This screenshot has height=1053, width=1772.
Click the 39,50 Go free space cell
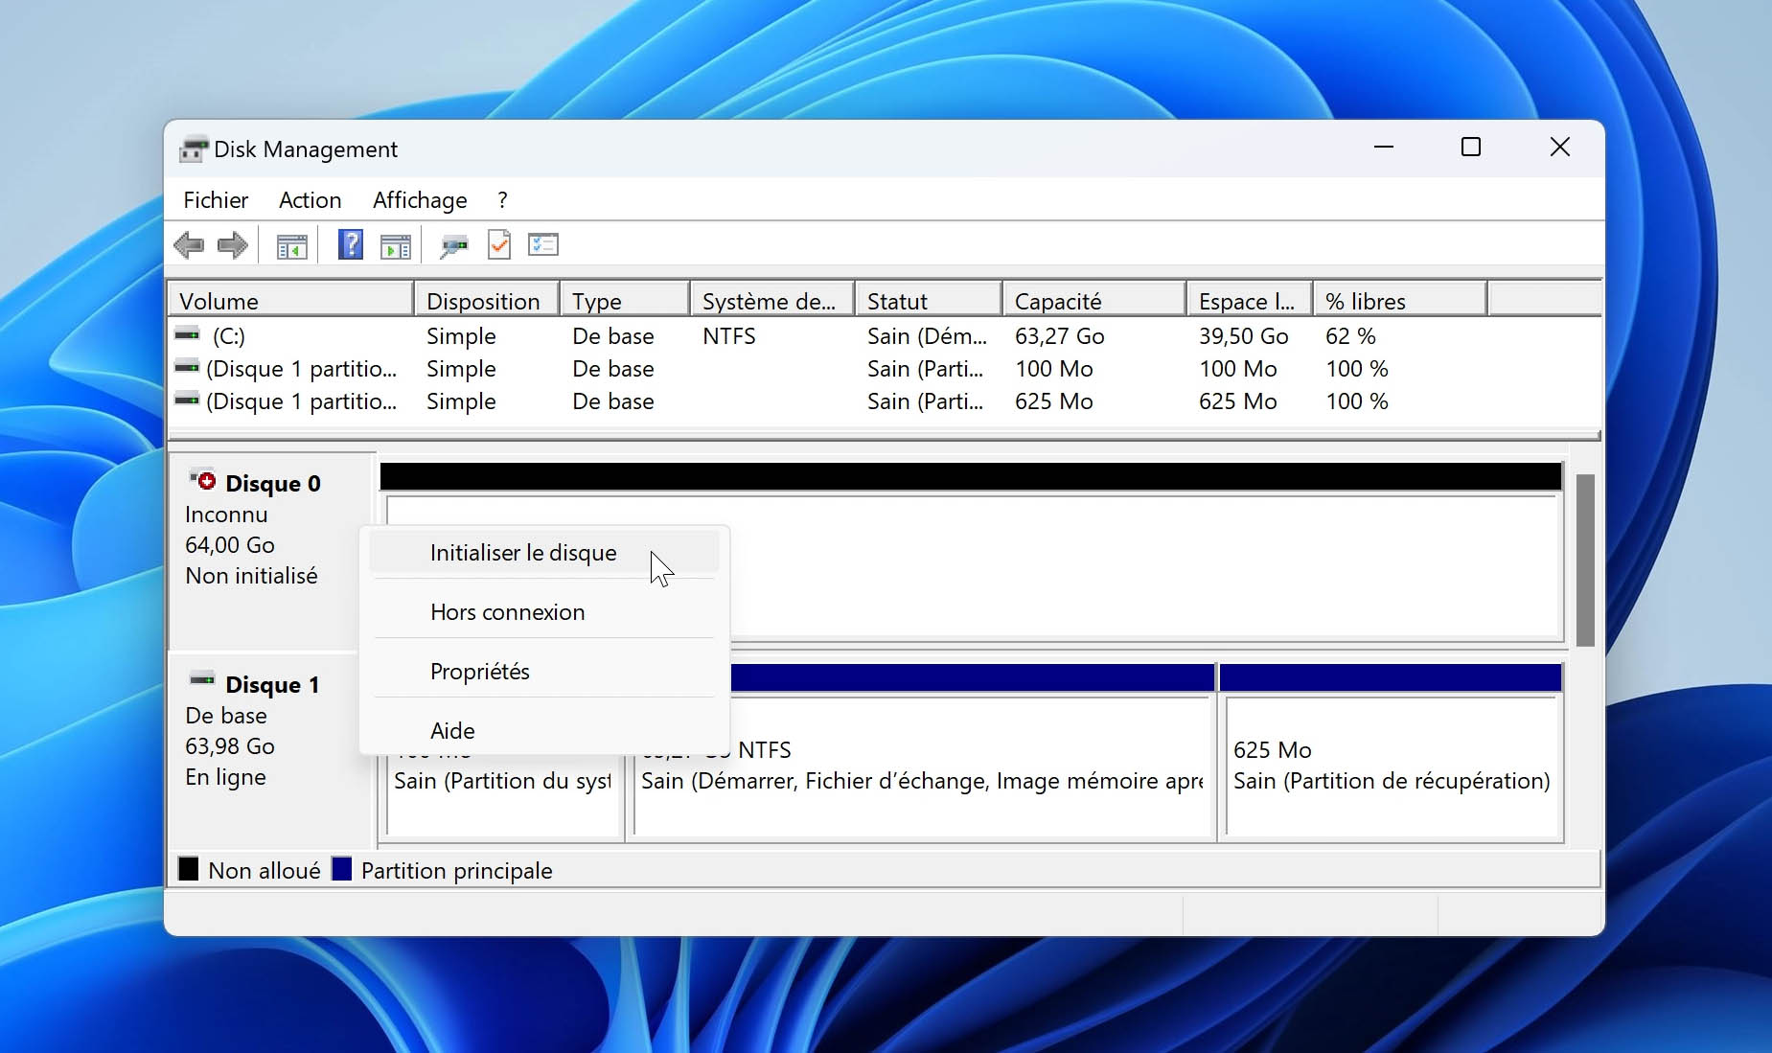1243,336
